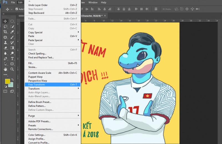
Task: Choose Step Backward
Action: 52,13
